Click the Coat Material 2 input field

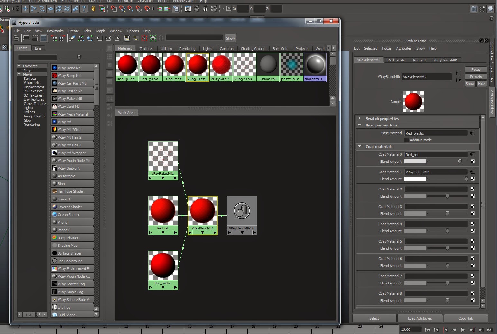tap(436, 189)
